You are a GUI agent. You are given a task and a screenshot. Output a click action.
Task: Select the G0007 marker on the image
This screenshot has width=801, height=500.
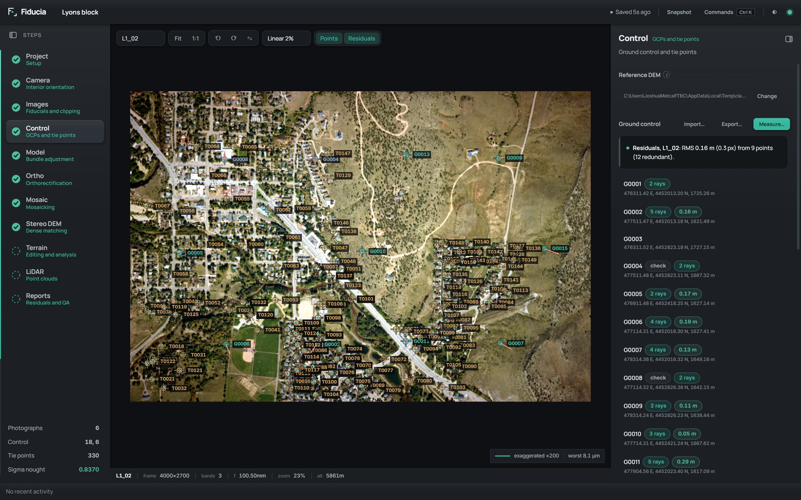coord(500,343)
